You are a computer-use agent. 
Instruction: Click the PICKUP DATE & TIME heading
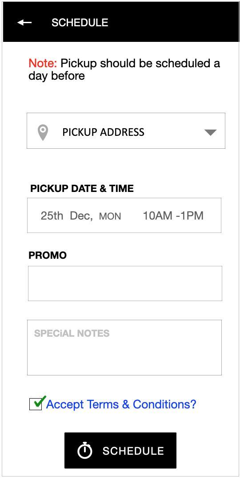pyautogui.click(x=82, y=188)
